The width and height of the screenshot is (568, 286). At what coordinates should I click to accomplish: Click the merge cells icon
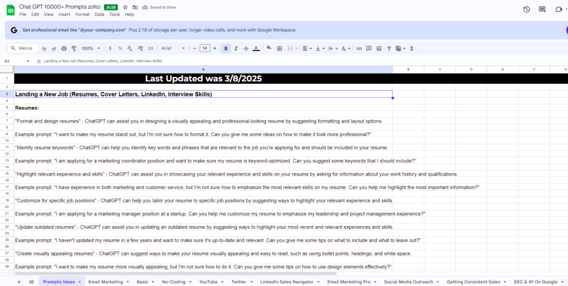coord(290,48)
